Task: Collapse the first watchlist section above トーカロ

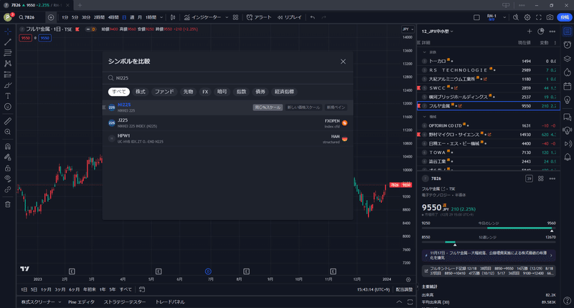Action: coord(425,52)
